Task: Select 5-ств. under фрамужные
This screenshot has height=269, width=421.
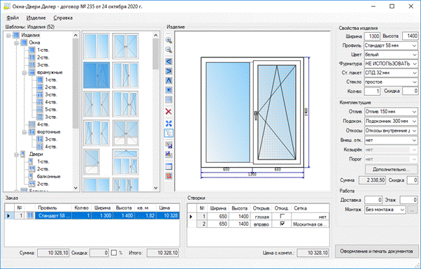Action: [x=51, y=110]
